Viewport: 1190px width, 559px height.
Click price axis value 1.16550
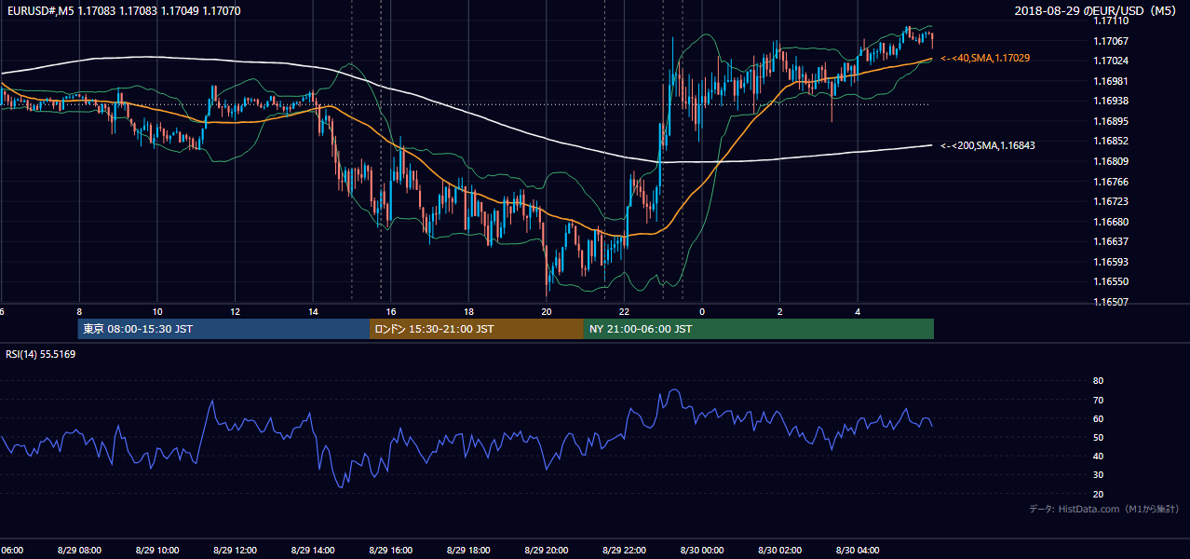pos(1112,281)
